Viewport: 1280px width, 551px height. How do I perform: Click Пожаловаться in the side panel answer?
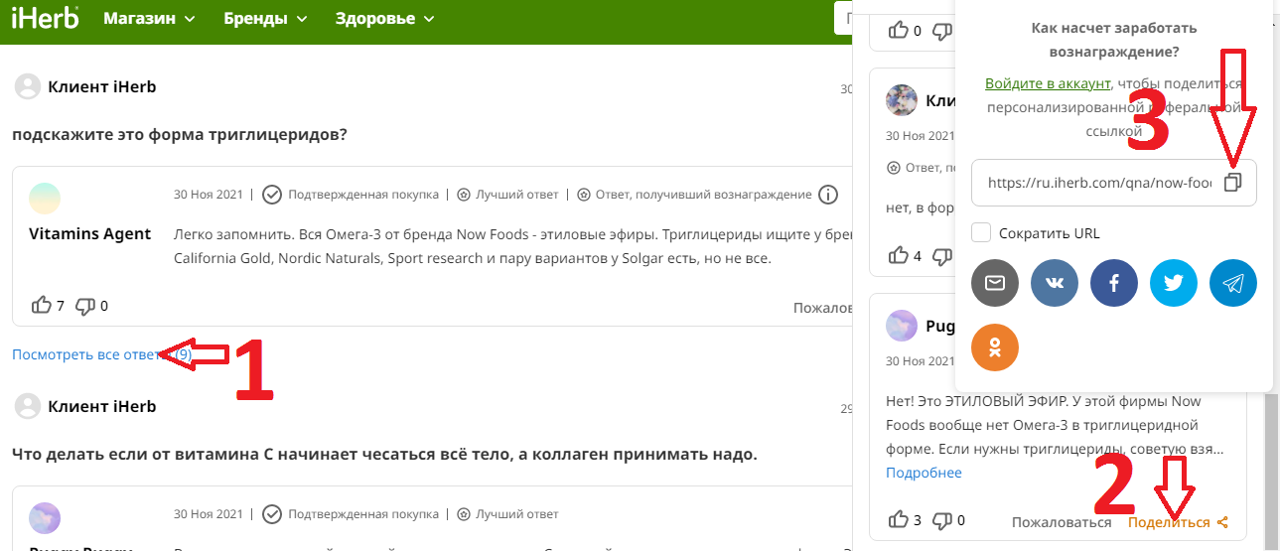(1062, 522)
